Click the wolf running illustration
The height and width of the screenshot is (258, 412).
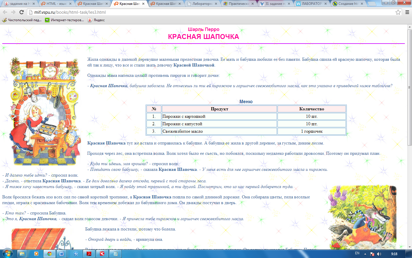coord(363,217)
